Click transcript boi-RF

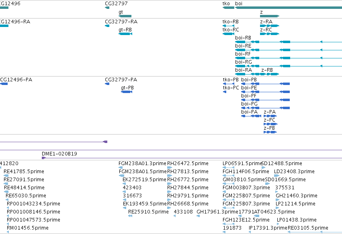289,58
